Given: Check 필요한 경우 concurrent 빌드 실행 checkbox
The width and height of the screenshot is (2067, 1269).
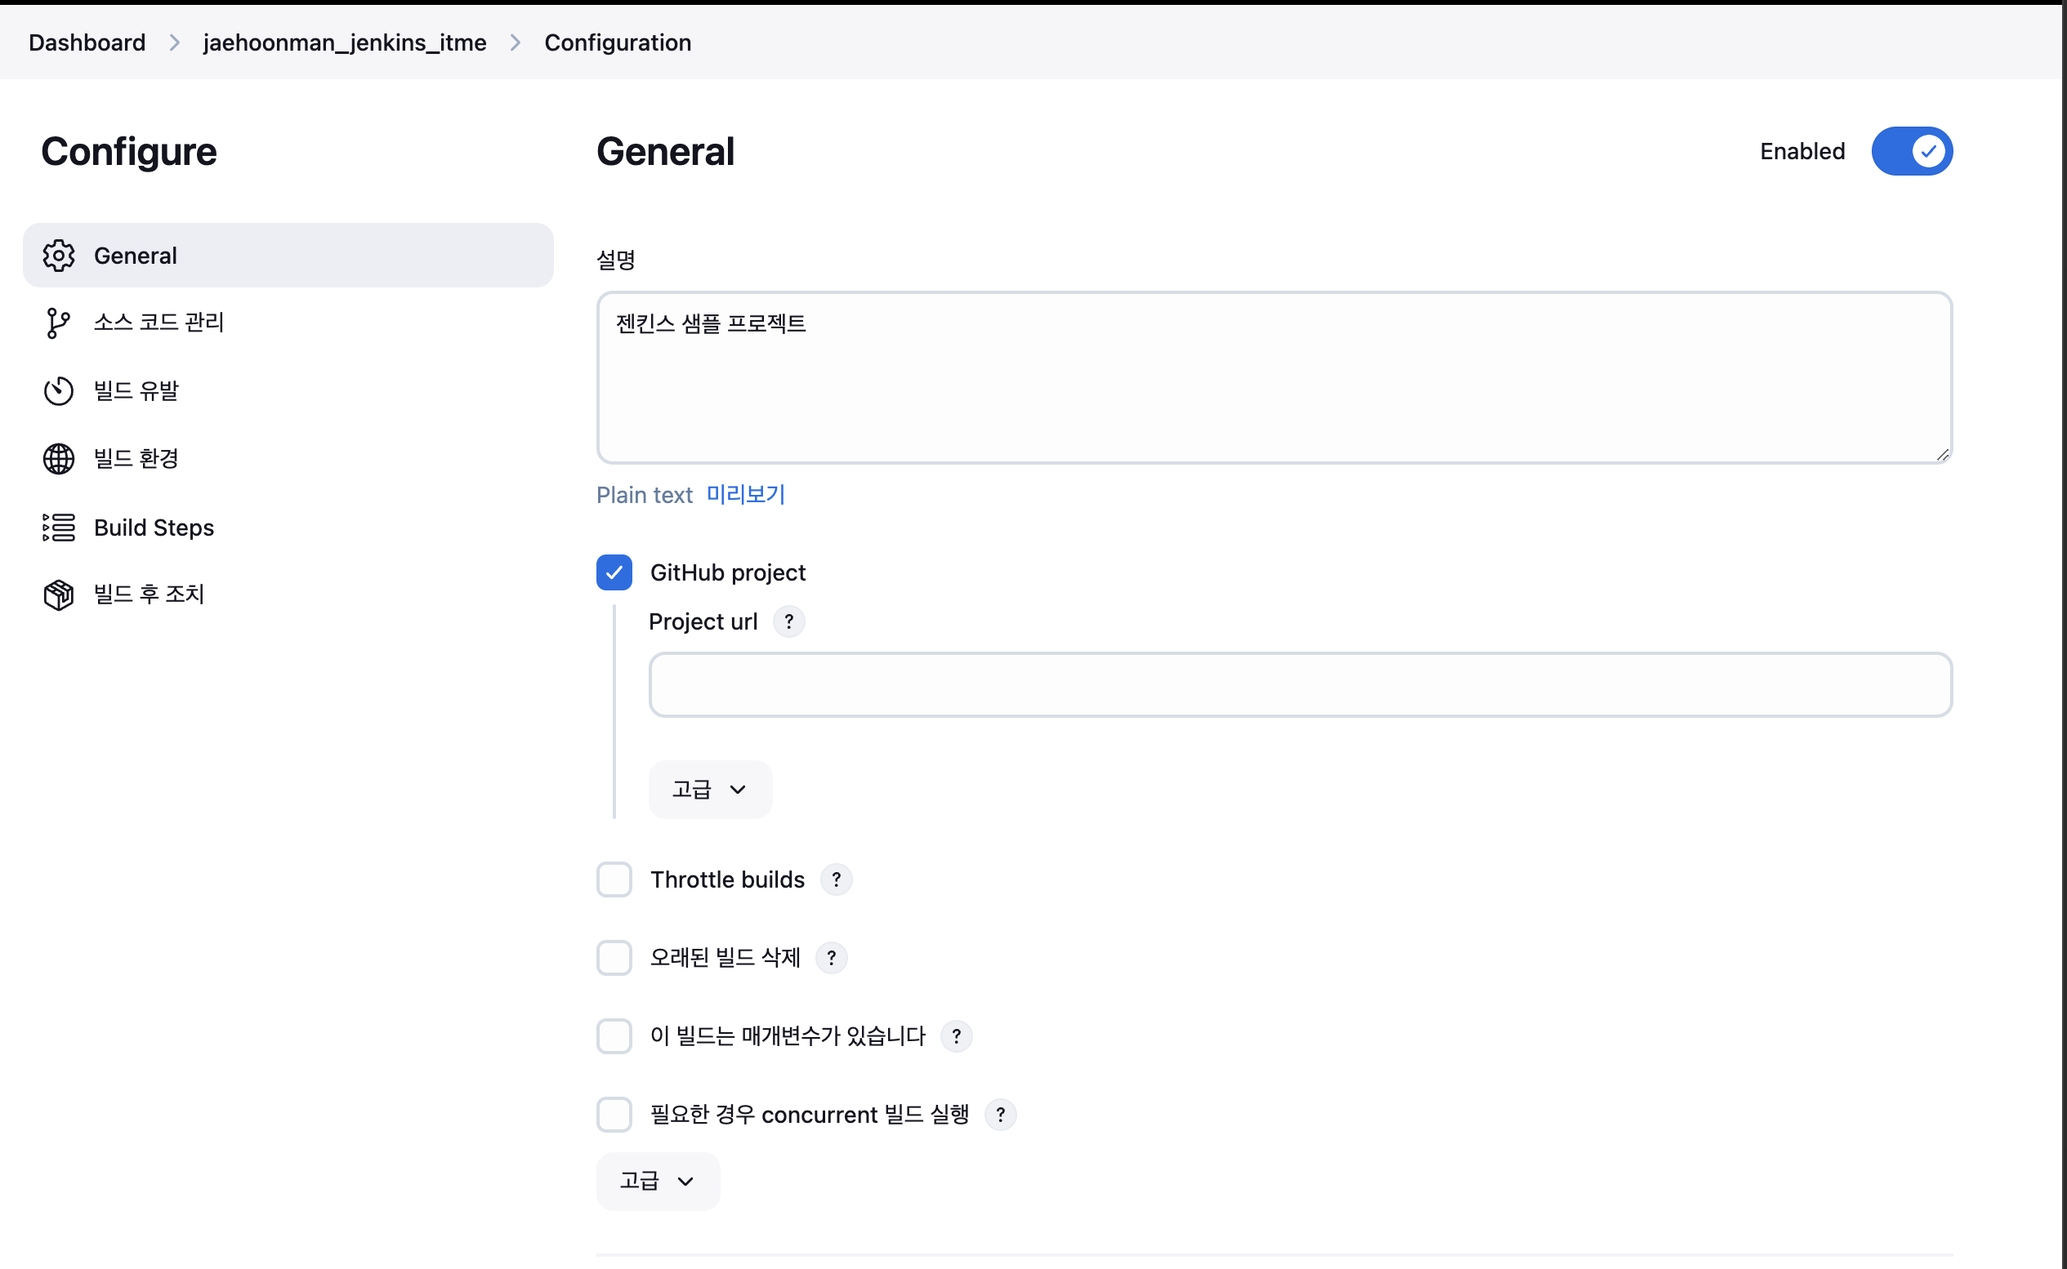Looking at the screenshot, I should tap(614, 1115).
